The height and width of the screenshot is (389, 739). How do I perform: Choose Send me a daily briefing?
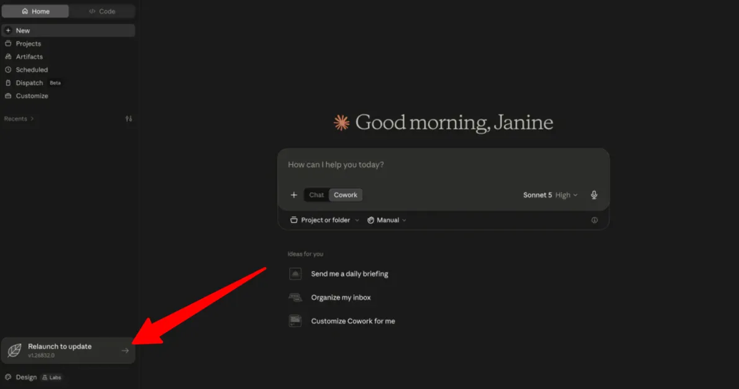(349, 274)
